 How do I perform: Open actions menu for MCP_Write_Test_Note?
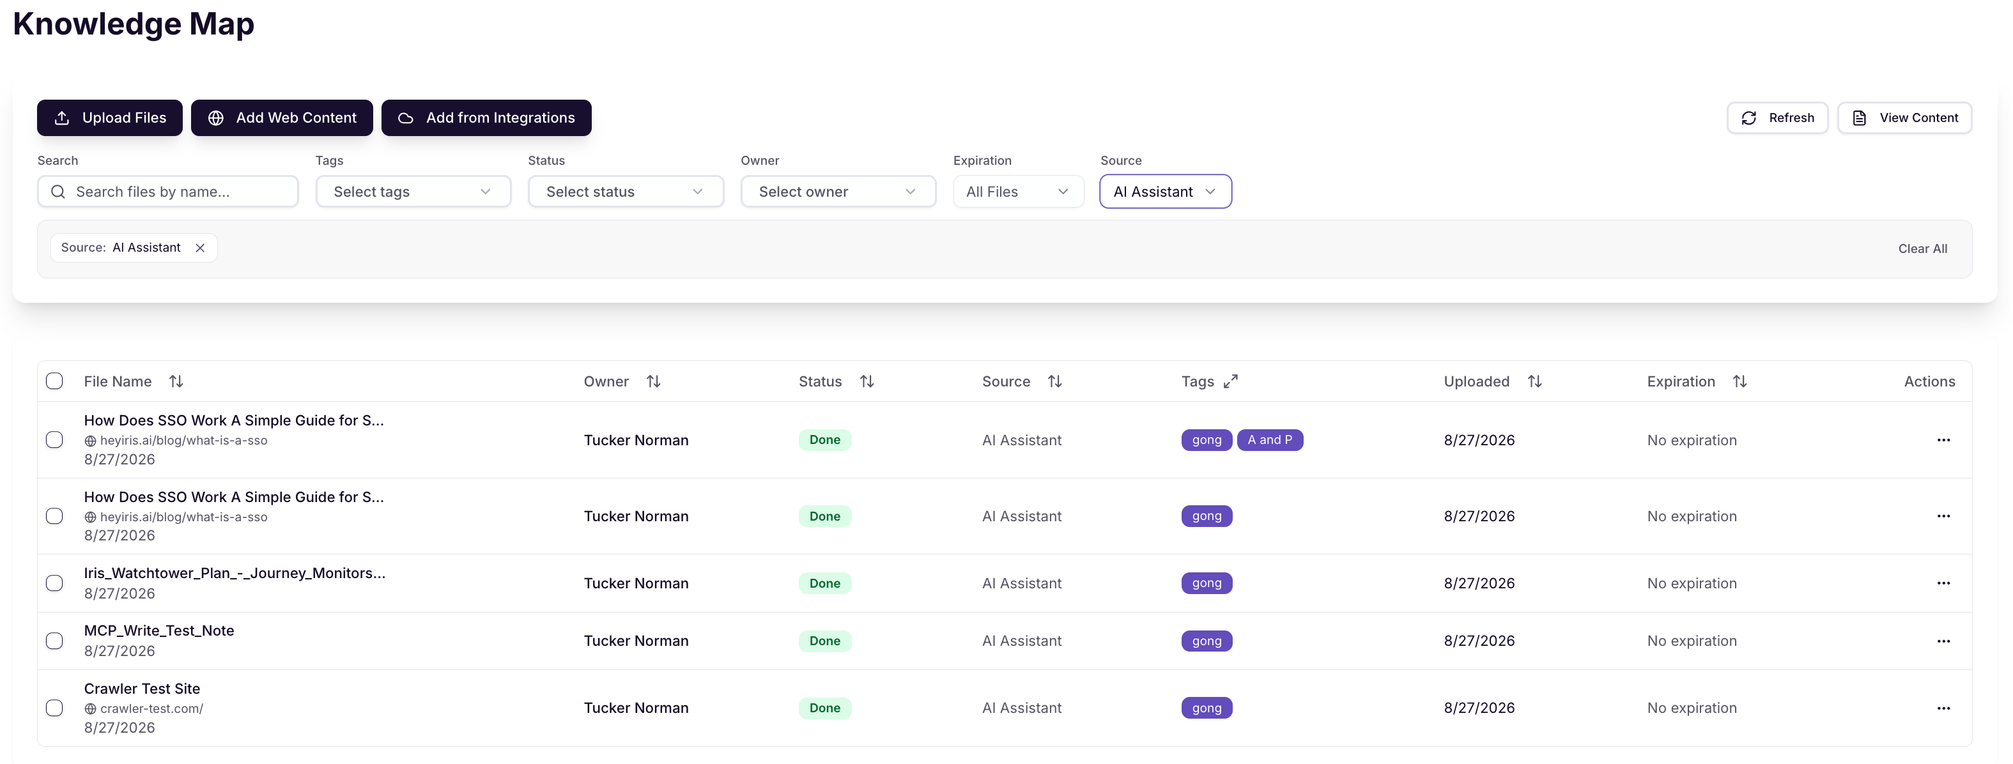pos(1943,641)
